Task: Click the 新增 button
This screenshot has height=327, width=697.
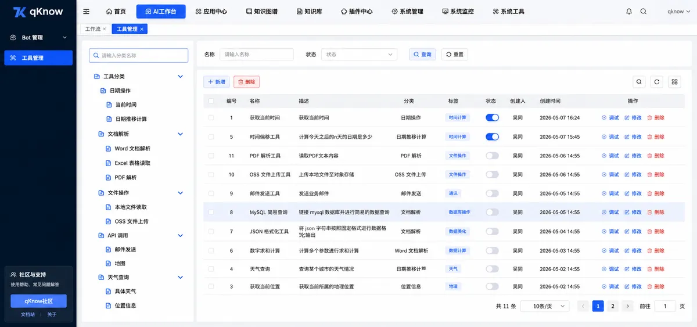Action: (217, 82)
